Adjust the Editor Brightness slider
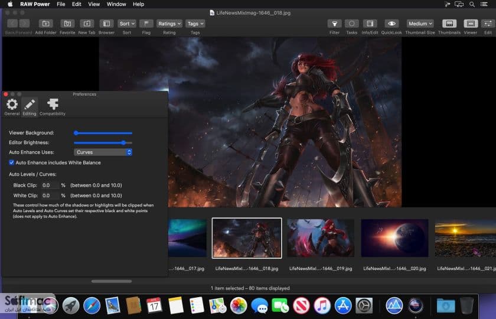Image resolution: width=496 pixels, height=319 pixels. 103,143
